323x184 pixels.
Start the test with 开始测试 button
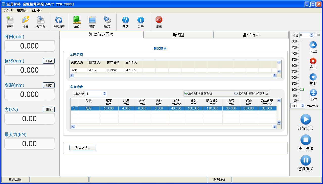click(x=306, y=120)
